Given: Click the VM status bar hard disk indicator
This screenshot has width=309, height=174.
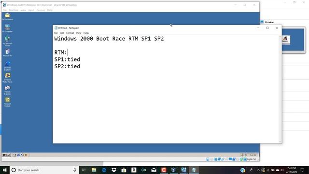Looking at the screenshot, I should (x=208, y=159).
